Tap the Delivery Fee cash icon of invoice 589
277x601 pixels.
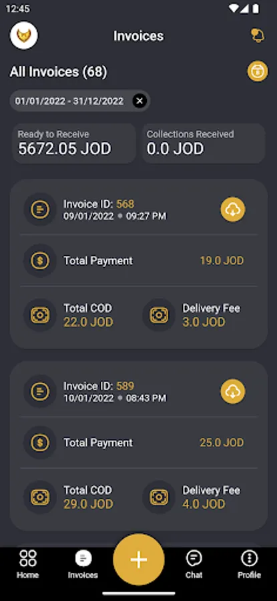click(x=159, y=497)
